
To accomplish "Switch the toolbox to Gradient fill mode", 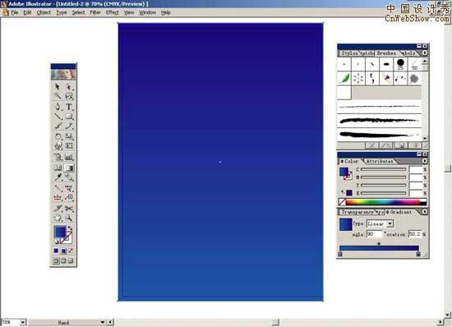I will [x=63, y=251].
